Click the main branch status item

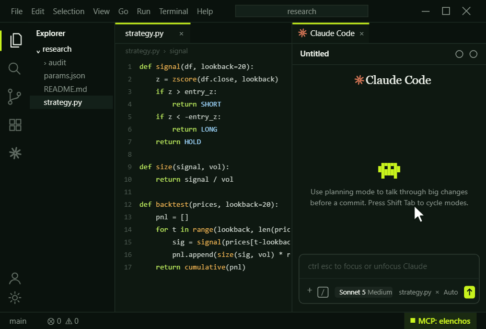click(18, 321)
